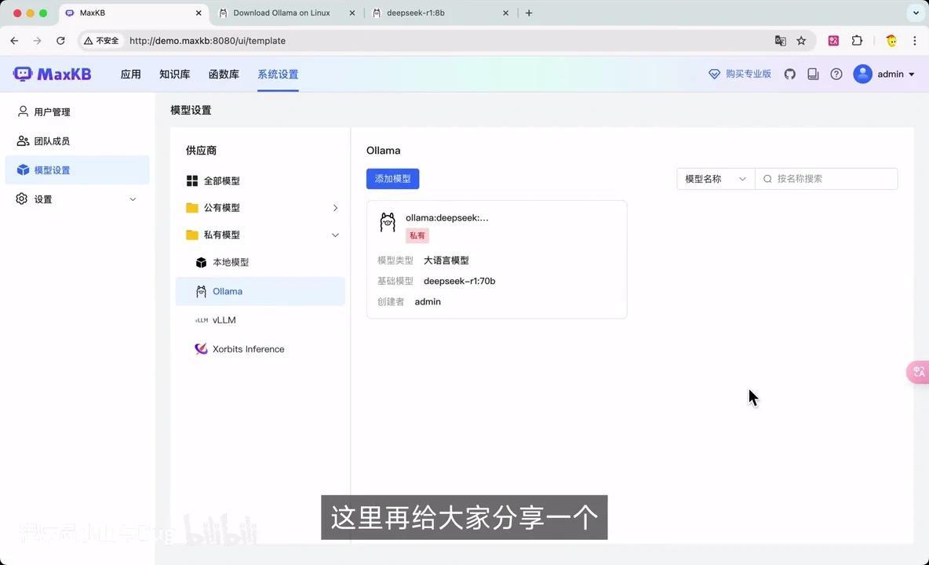The width and height of the screenshot is (929, 565).
Task: Click the 大语言模型 model type value
Action: pos(446,260)
